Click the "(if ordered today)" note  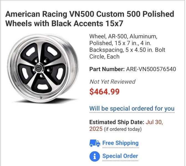point(123,129)
